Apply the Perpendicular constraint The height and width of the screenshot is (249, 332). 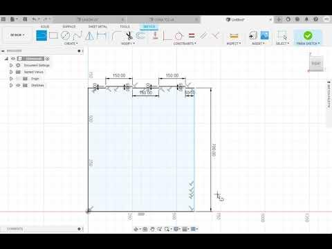(x=215, y=36)
